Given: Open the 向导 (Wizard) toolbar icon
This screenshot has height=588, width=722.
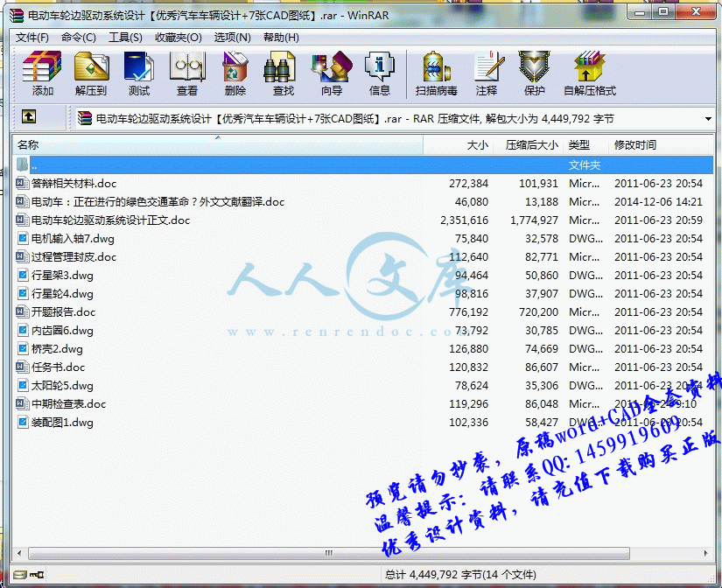Looking at the screenshot, I should 332,66.
